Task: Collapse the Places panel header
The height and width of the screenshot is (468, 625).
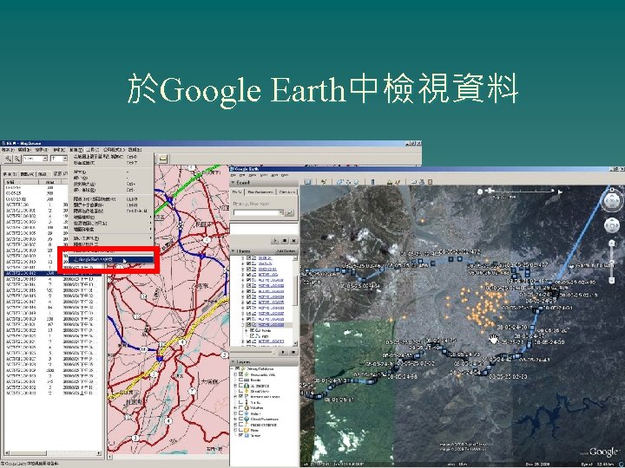Action: (x=234, y=251)
